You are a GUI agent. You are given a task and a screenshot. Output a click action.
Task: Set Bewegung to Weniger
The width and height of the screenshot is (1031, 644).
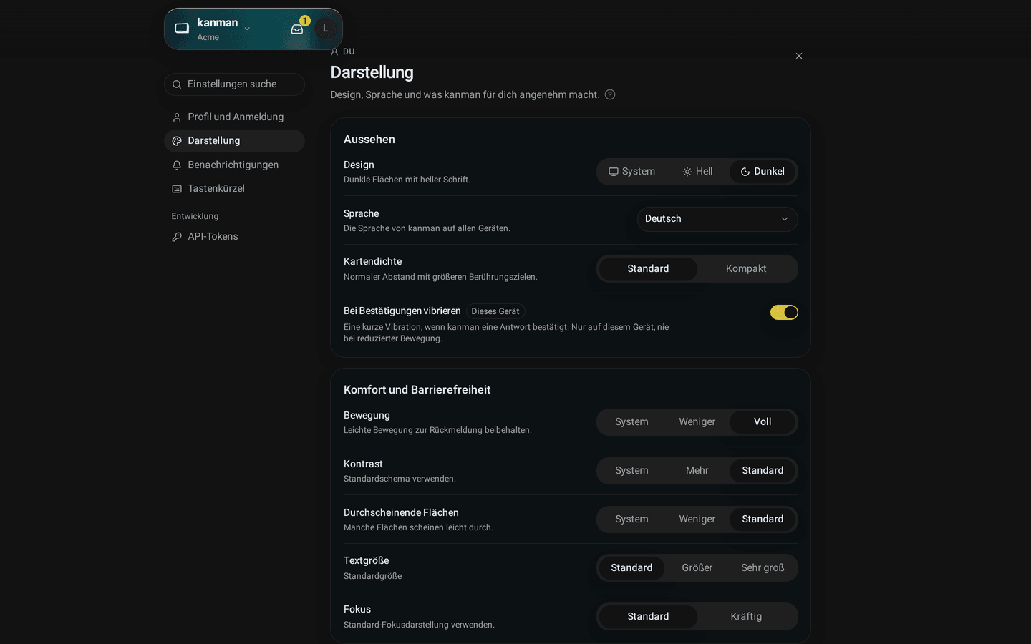[x=697, y=422]
